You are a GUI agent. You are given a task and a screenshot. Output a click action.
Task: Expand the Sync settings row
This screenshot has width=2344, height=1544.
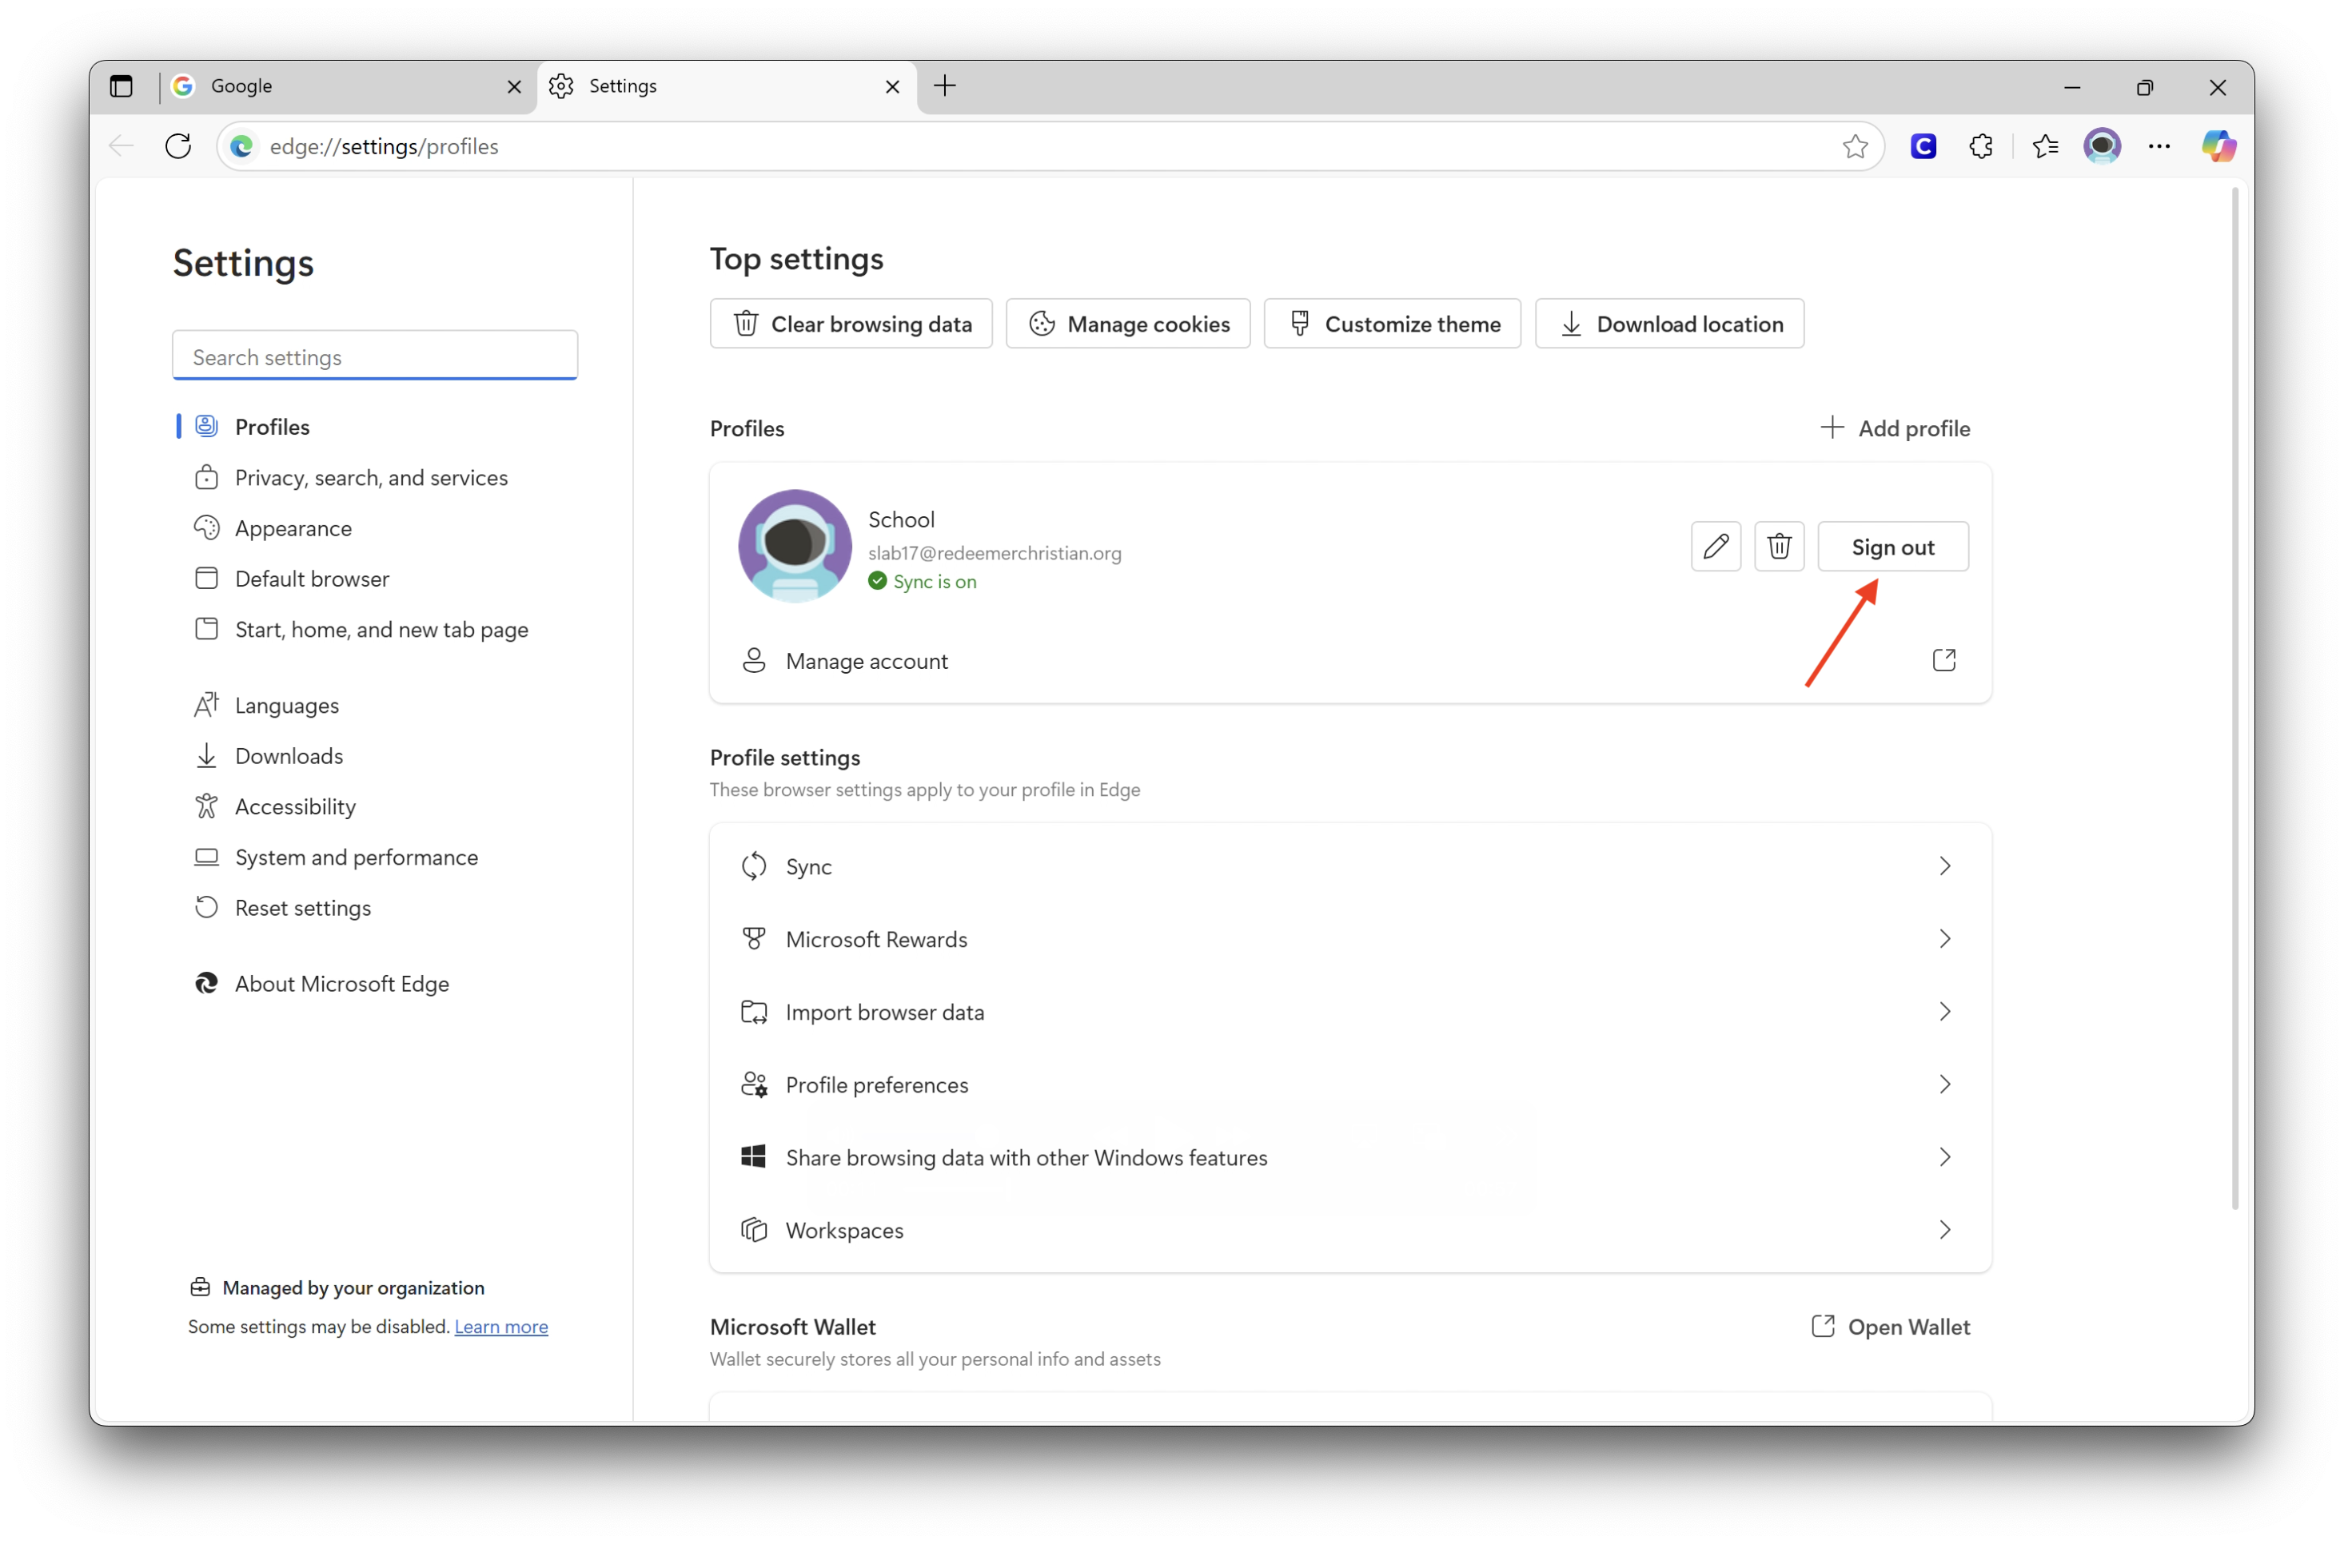(1349, 866)
